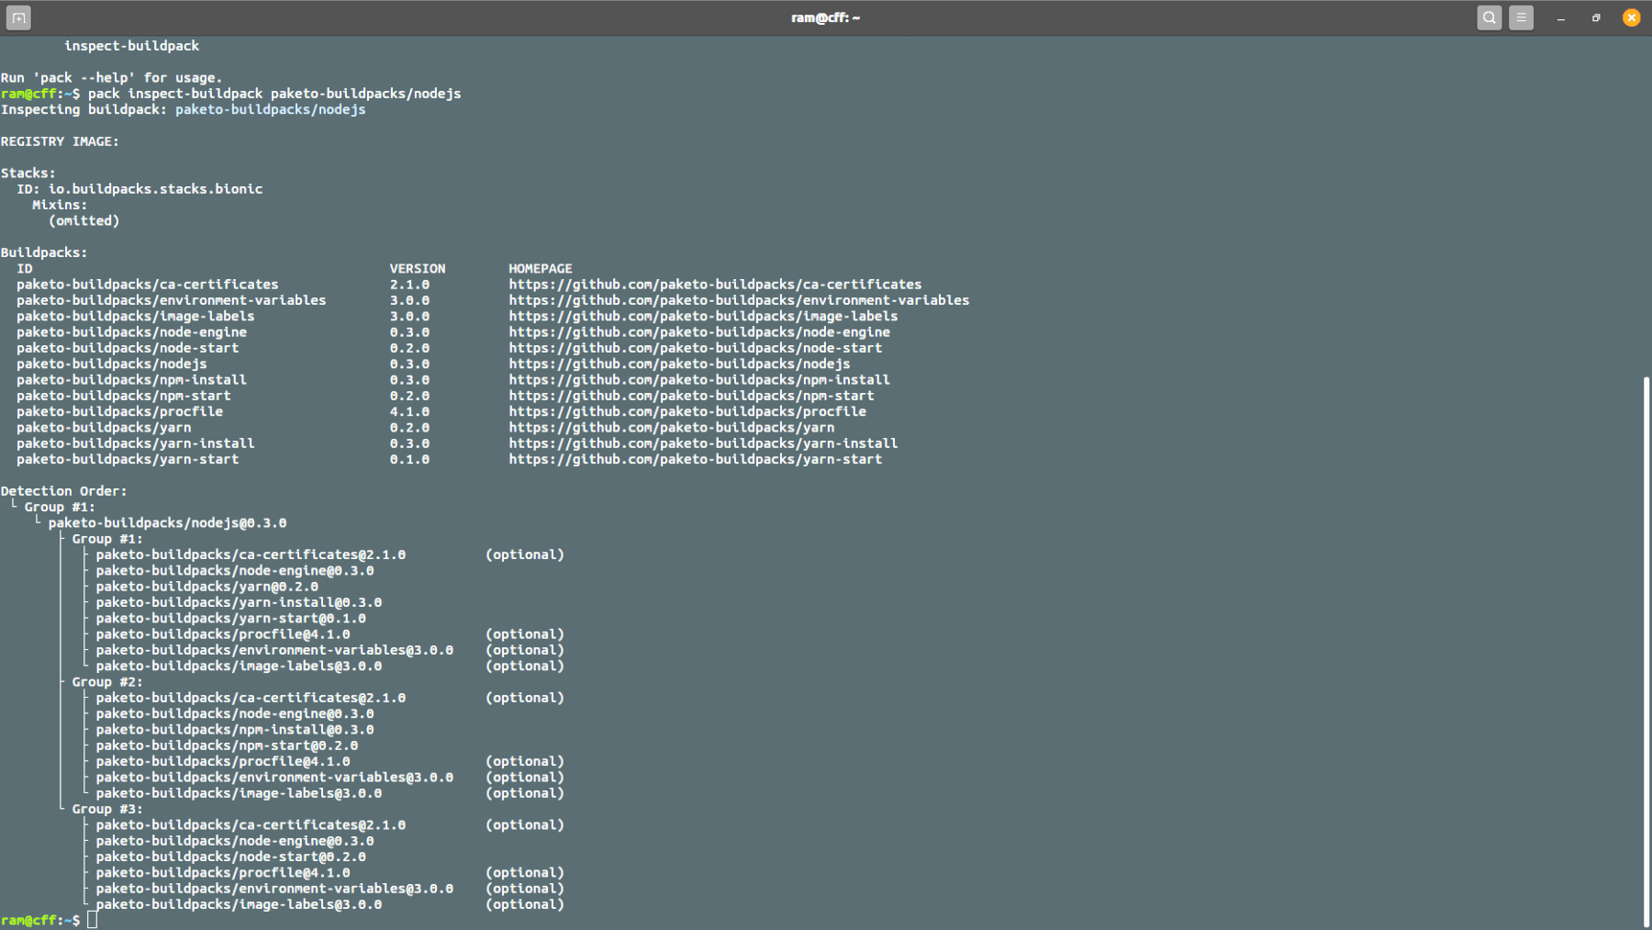Click the terminal vertical scrollbar
Viewport: 1652px width, 930px height.
pyautogui.click(x=1646, y=652)
